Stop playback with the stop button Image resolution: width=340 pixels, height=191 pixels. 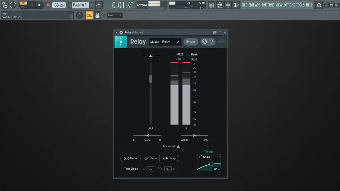pos(39,5)
